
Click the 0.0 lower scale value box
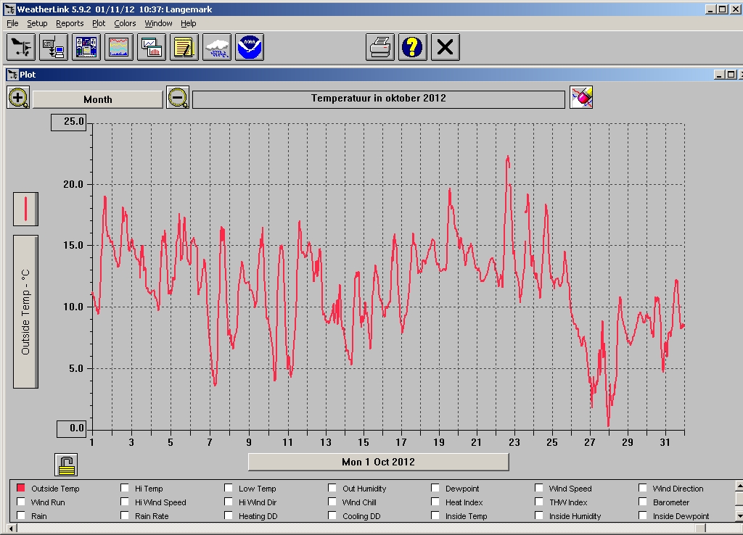coord(72,428)
